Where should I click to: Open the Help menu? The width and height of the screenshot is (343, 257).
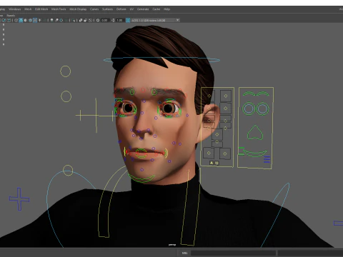click(166, 9)
